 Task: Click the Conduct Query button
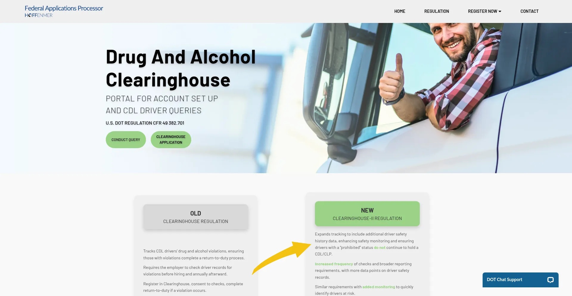coord(126,140)
